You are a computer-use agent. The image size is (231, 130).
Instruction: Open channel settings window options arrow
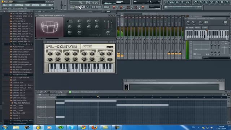(186, 18)
